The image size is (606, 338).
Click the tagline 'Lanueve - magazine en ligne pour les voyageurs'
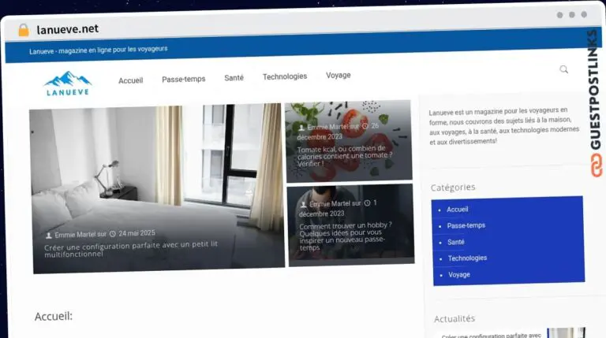pos(98,50)
